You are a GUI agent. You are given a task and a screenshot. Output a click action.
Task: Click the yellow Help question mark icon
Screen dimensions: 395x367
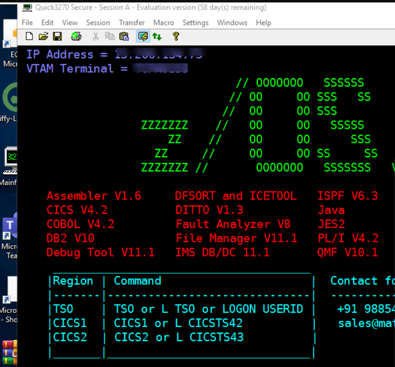[x=176, y=36]
